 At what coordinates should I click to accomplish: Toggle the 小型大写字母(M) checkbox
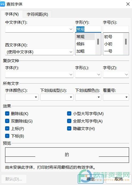(69, 114)
